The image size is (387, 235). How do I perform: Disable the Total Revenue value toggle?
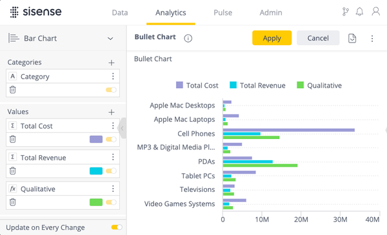pyautogui.click(x=111, y=171)
